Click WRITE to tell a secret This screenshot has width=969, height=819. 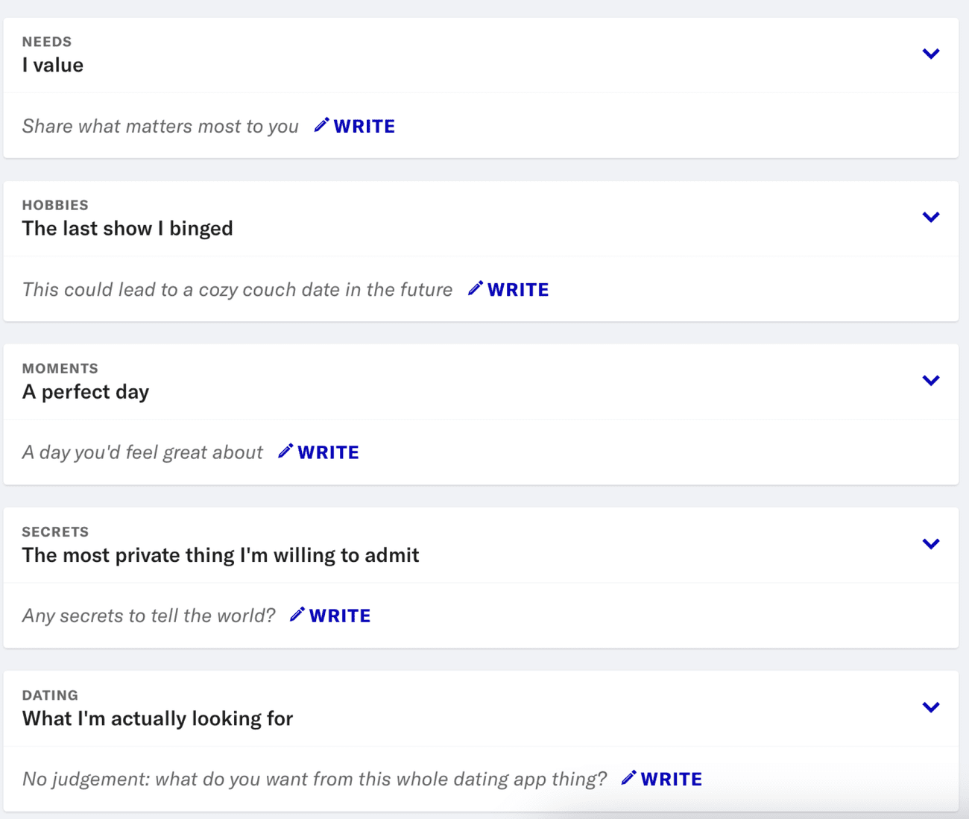340,616
